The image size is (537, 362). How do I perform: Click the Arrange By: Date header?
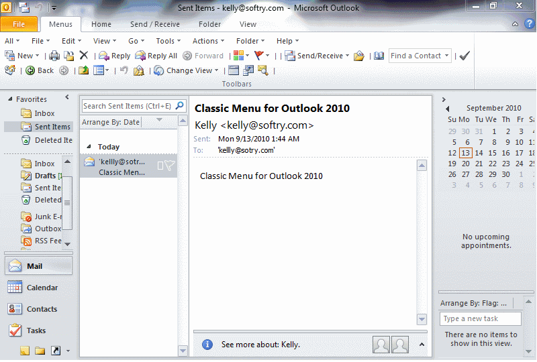tap(111, 122)
